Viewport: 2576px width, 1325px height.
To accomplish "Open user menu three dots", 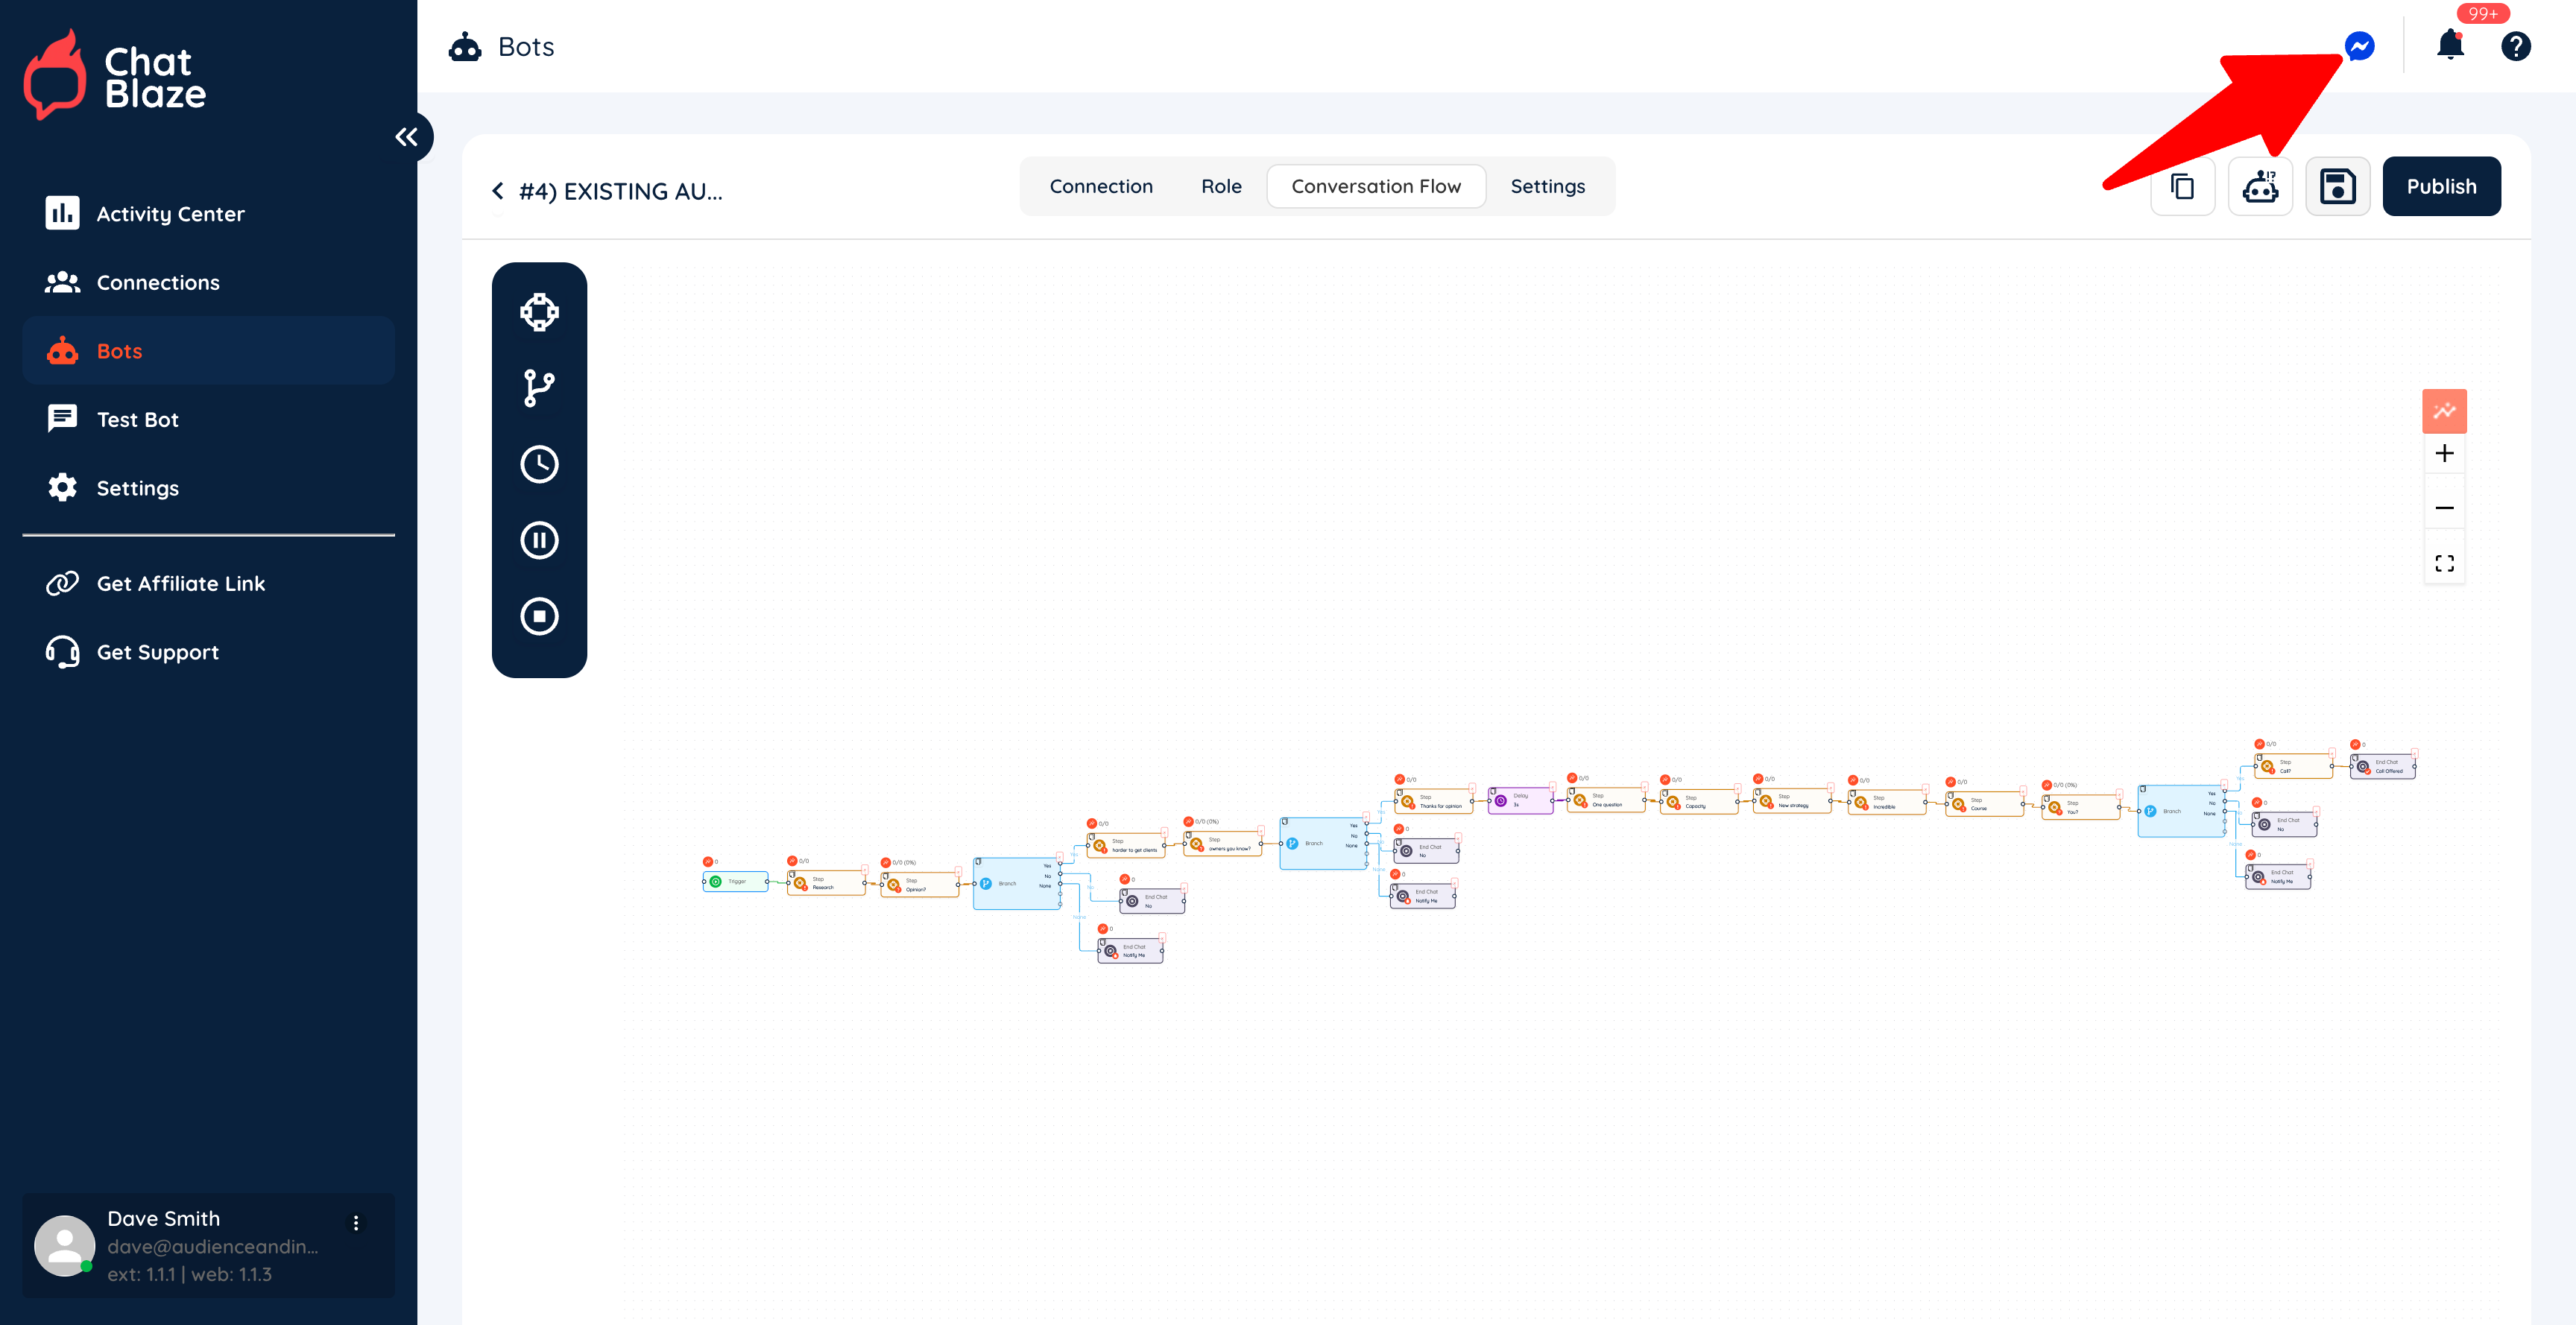I will pyautogui.click(x=356, y=1222).
